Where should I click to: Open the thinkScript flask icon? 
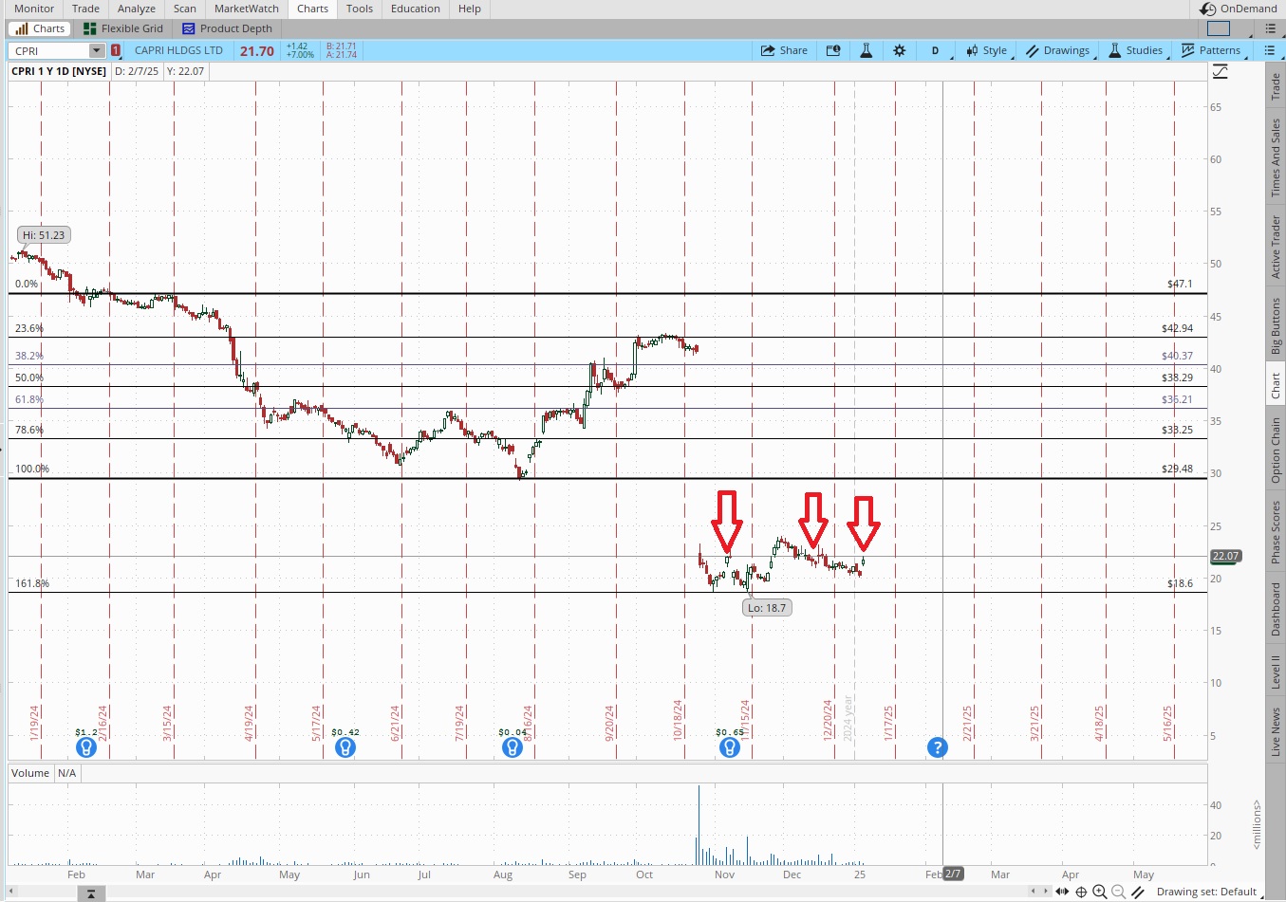click(x=866, y=50)
